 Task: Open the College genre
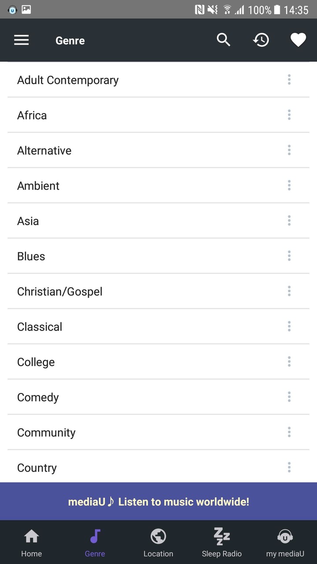(x=36, y=362)
